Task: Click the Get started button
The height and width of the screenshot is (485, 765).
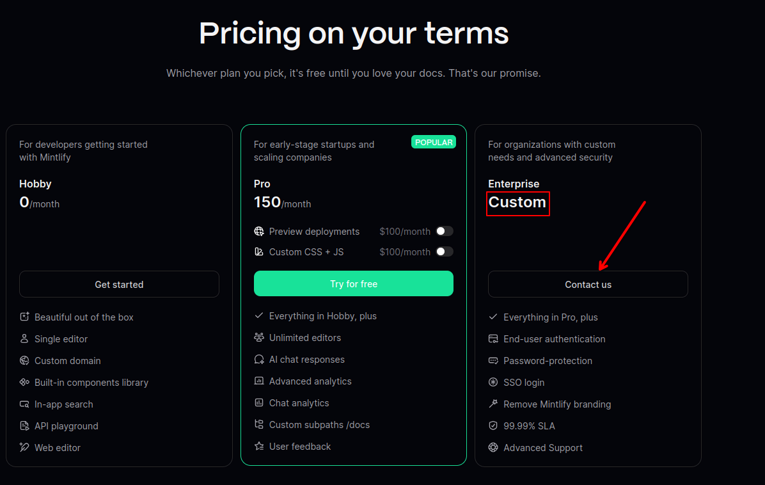Action: pos(119,283)
